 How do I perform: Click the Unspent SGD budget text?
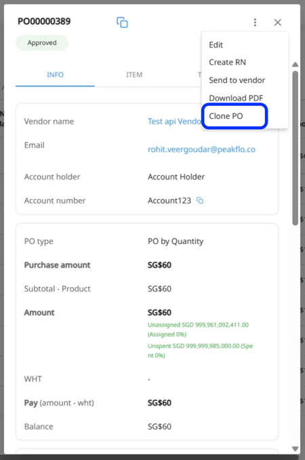200,351
